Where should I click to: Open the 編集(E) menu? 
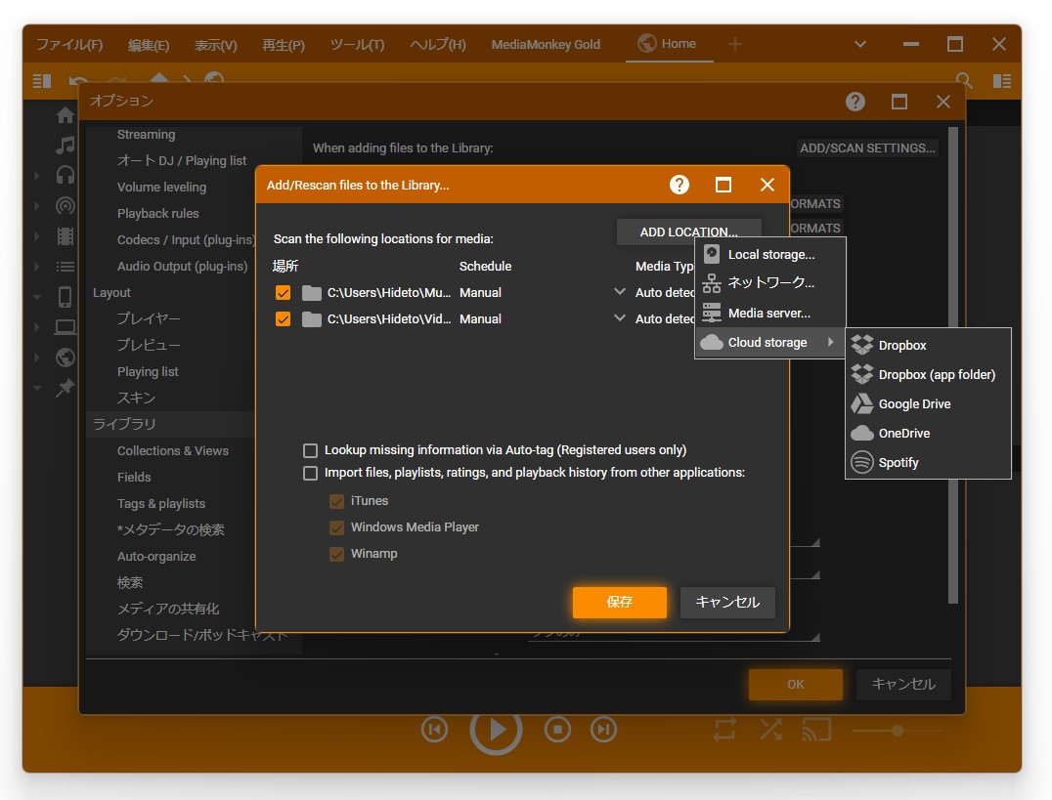point(149,45)
